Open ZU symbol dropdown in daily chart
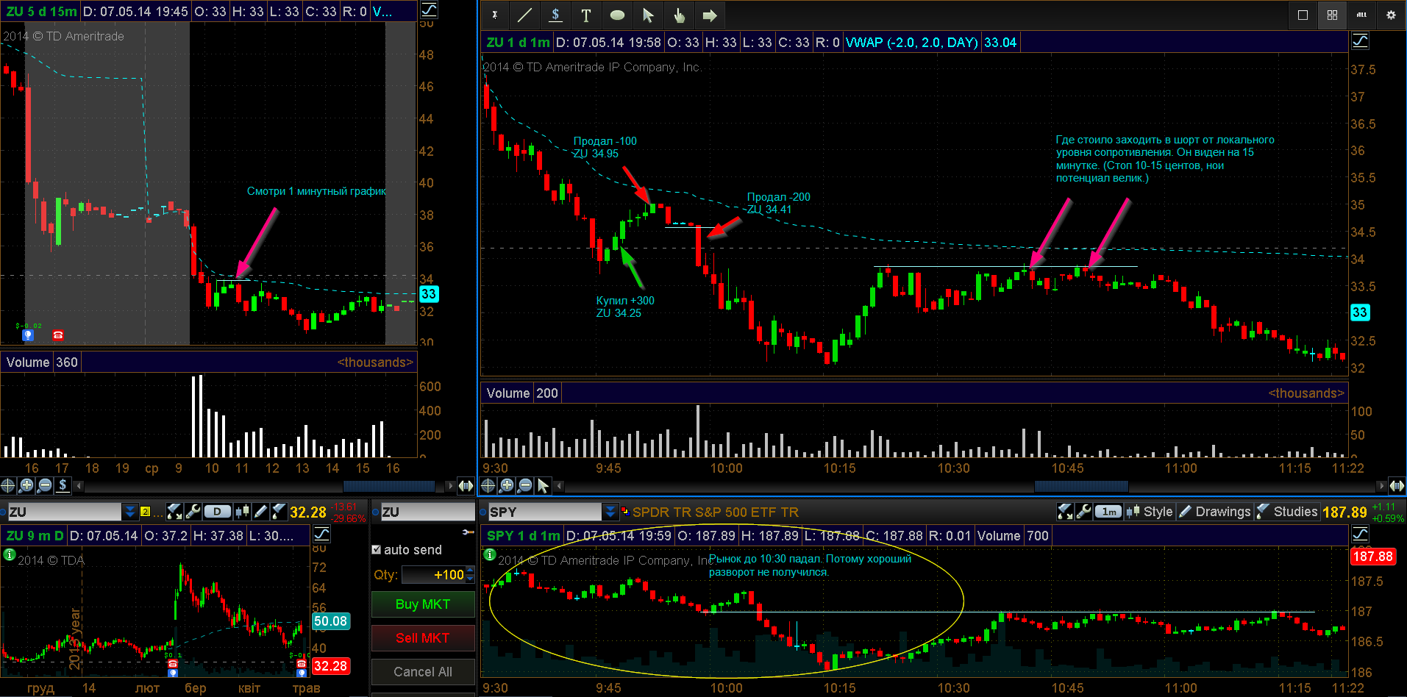Image resolution: width=1407 pixels, height=697 pixels. 130,512
